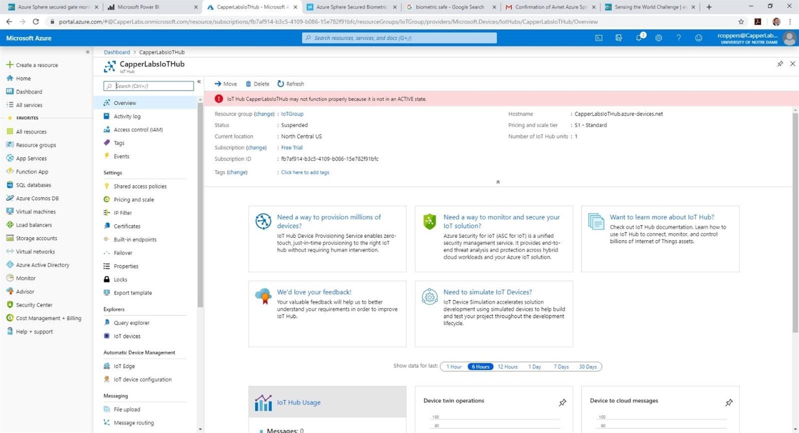799x433 pixels.
Task: Select the 7 Days time range
Action: click(561, 367)
